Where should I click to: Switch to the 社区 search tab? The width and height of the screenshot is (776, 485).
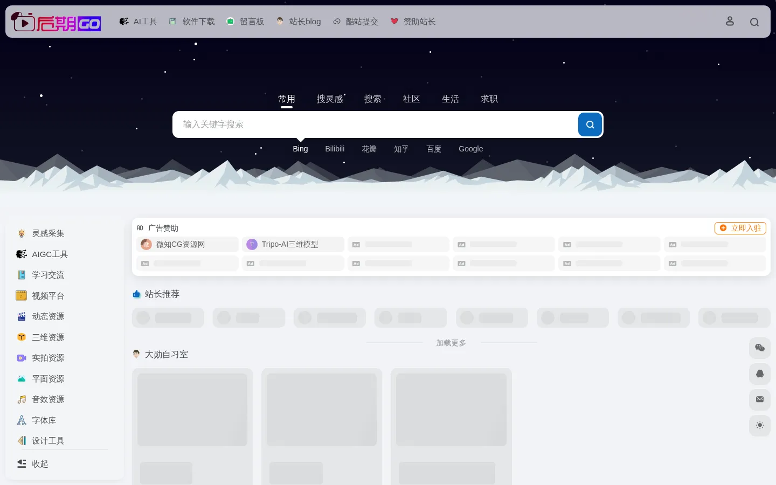pyautogui.click(x=412, y=99)
